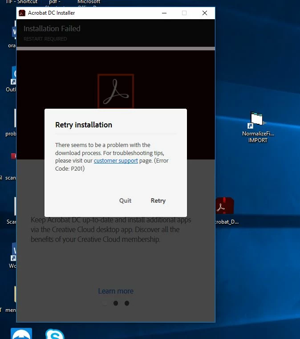Click the Acrobat logo in the installer
Viewport: 300px width, 339px height.
(116, 91)
